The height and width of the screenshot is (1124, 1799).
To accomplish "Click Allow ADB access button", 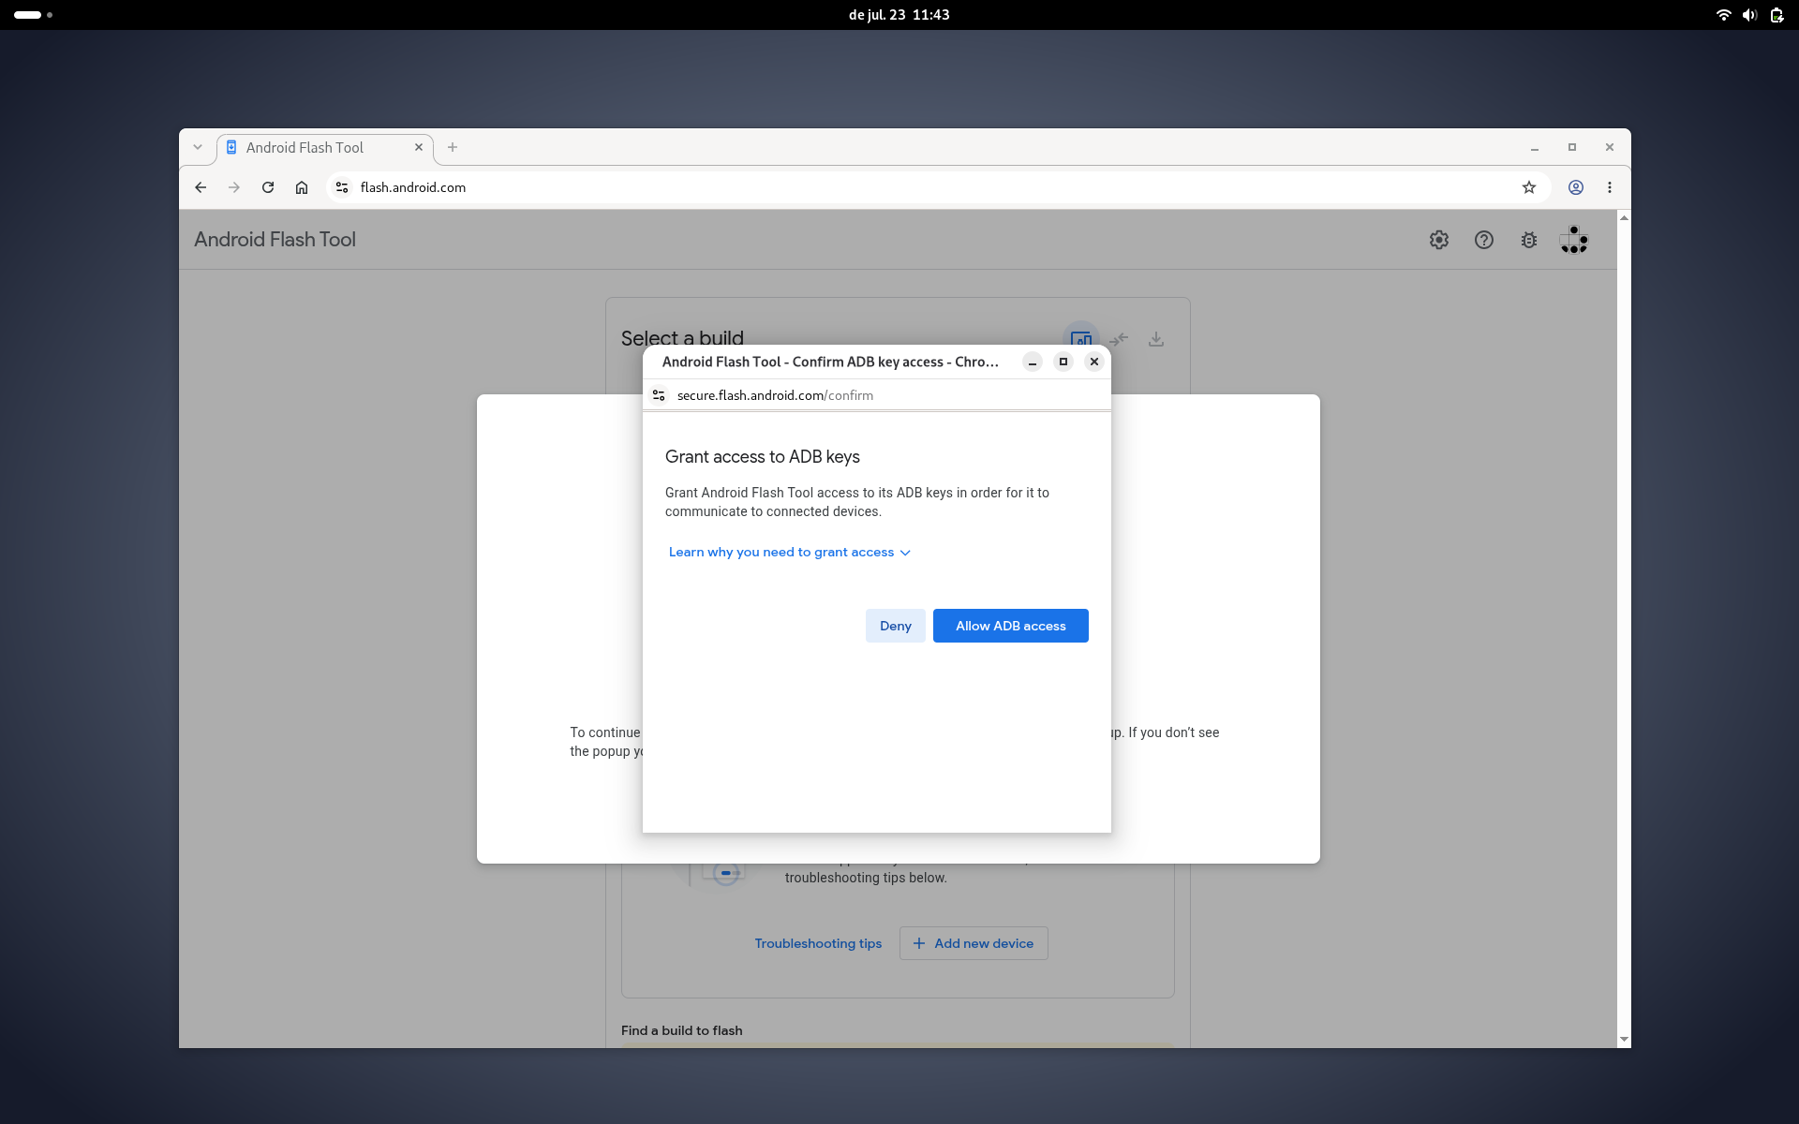I will click(1010, 626).
